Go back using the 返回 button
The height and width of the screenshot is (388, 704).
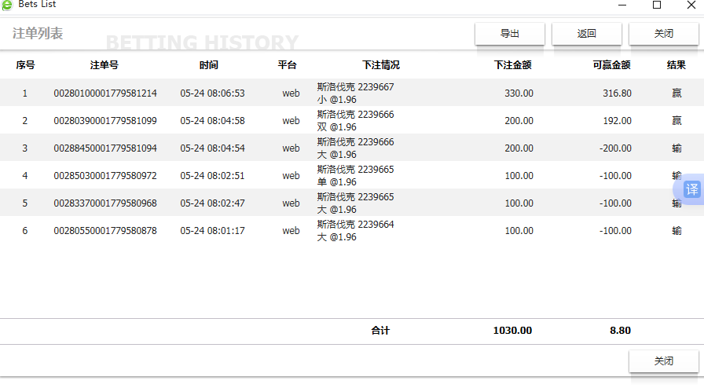point(586,34)
